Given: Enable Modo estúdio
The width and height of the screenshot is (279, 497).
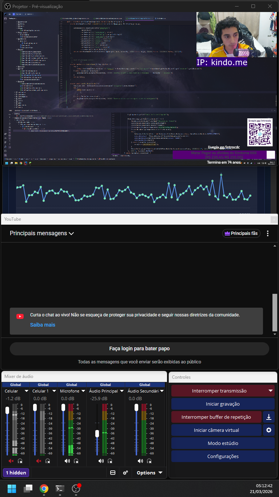Looking at the screenshot, I should 223,443.
